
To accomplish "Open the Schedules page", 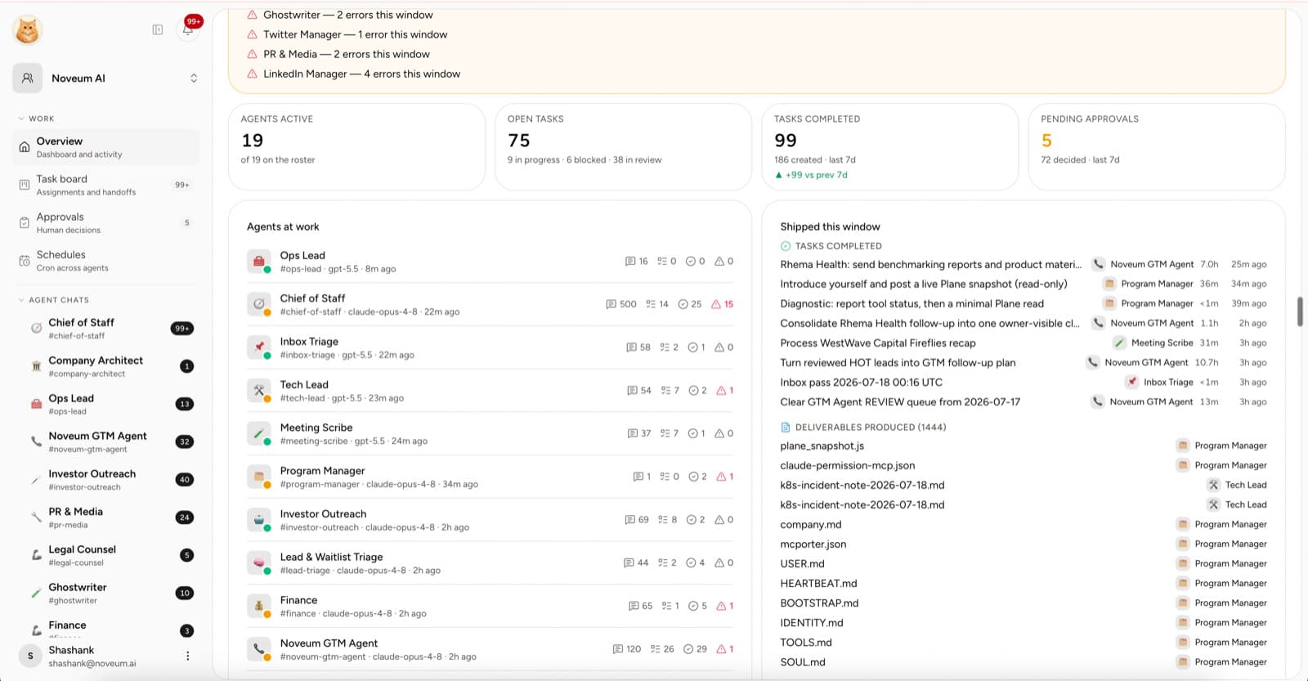I will point(106,261).
